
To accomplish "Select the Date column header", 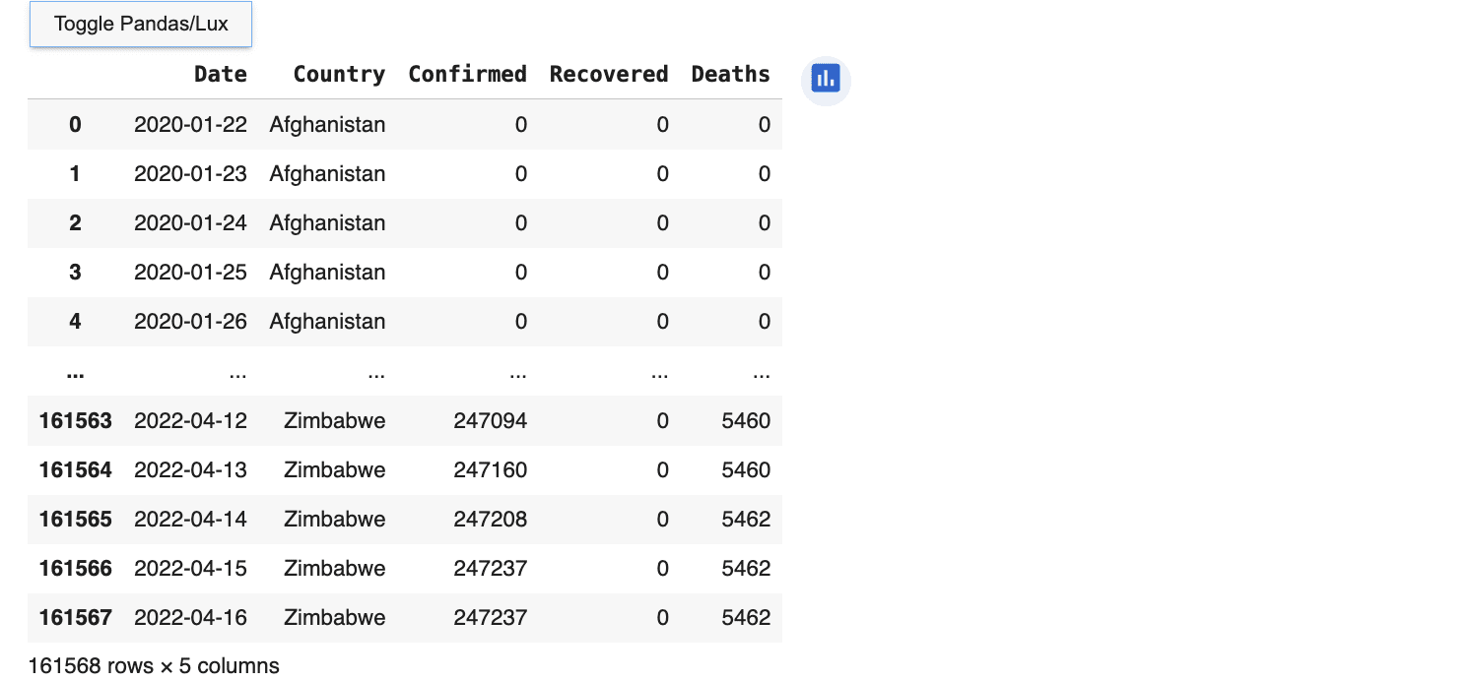I will pos(220,74).
